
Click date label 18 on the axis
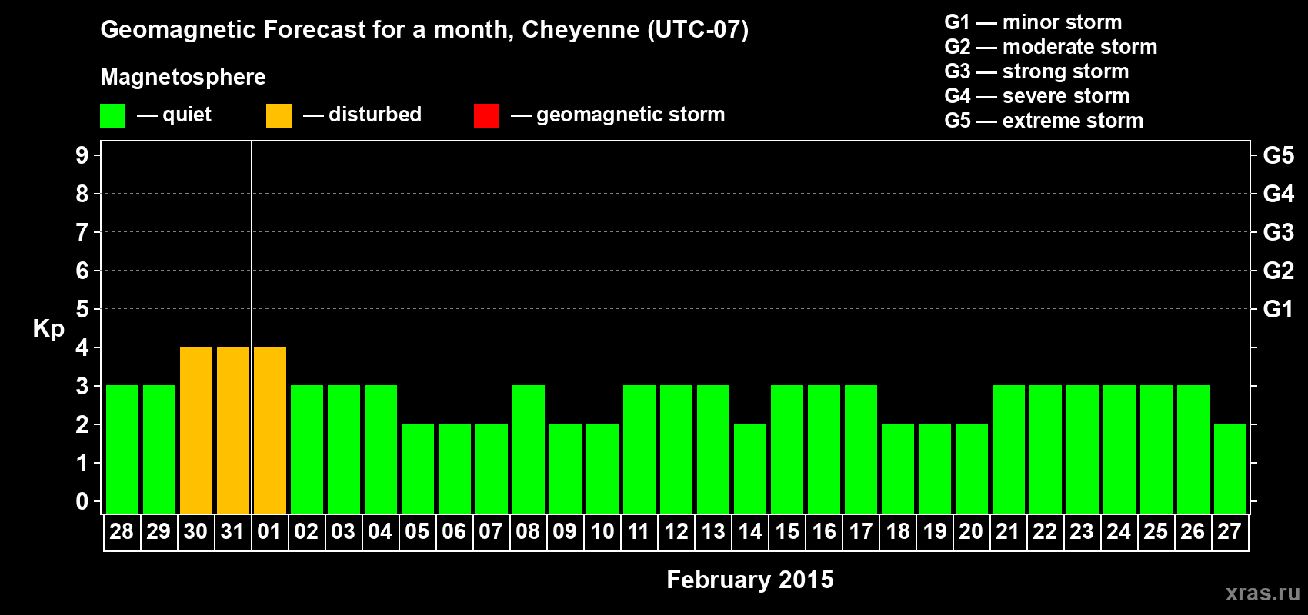897,531
